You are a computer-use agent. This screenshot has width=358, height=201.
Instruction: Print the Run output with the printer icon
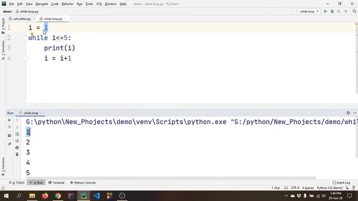click(x=17, y=147)
